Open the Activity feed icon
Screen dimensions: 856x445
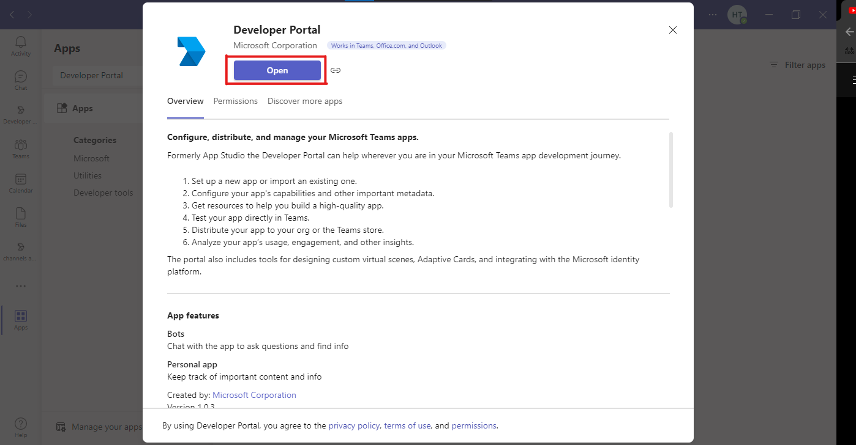(x=21, y=45)
